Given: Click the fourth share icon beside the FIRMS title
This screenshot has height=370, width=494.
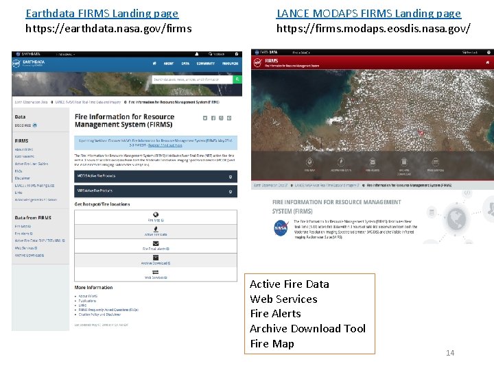Looking at the screenshot, I should pyautogui.click(x=229, y=118).
